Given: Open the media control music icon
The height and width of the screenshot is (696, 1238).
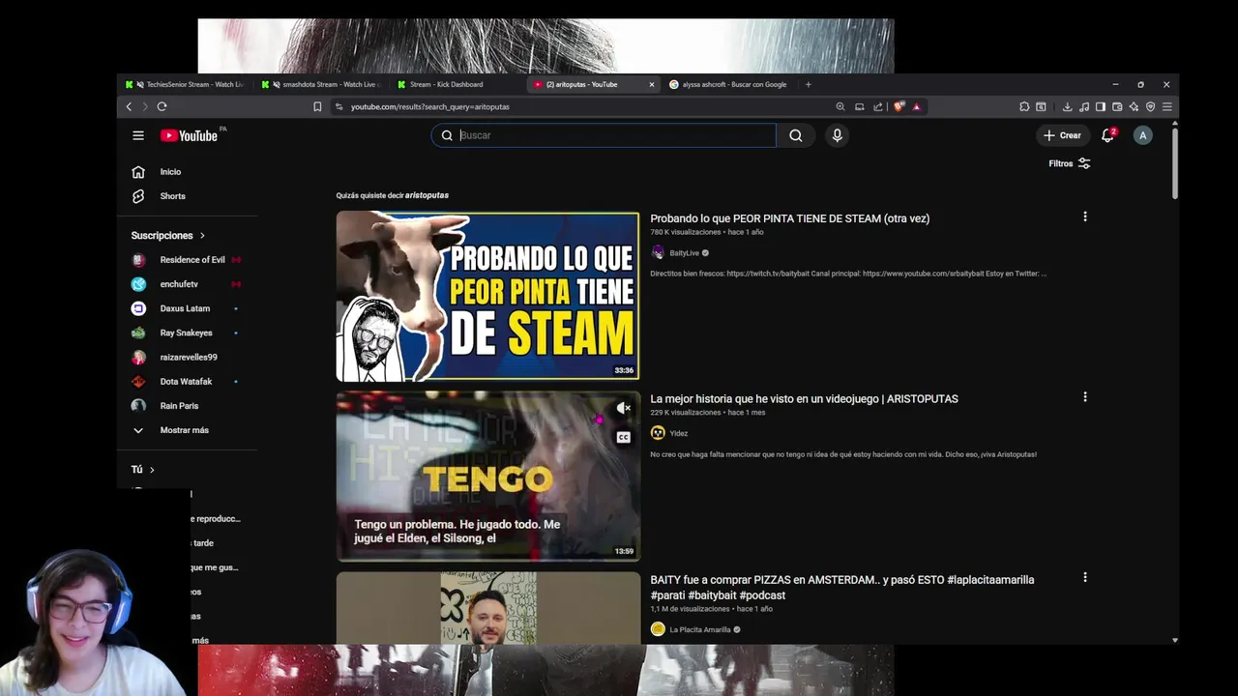Looking at the screenshot, I should [1084, 106].
